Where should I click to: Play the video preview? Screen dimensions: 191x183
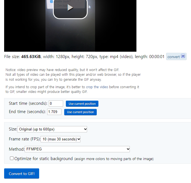coord(70,8)
